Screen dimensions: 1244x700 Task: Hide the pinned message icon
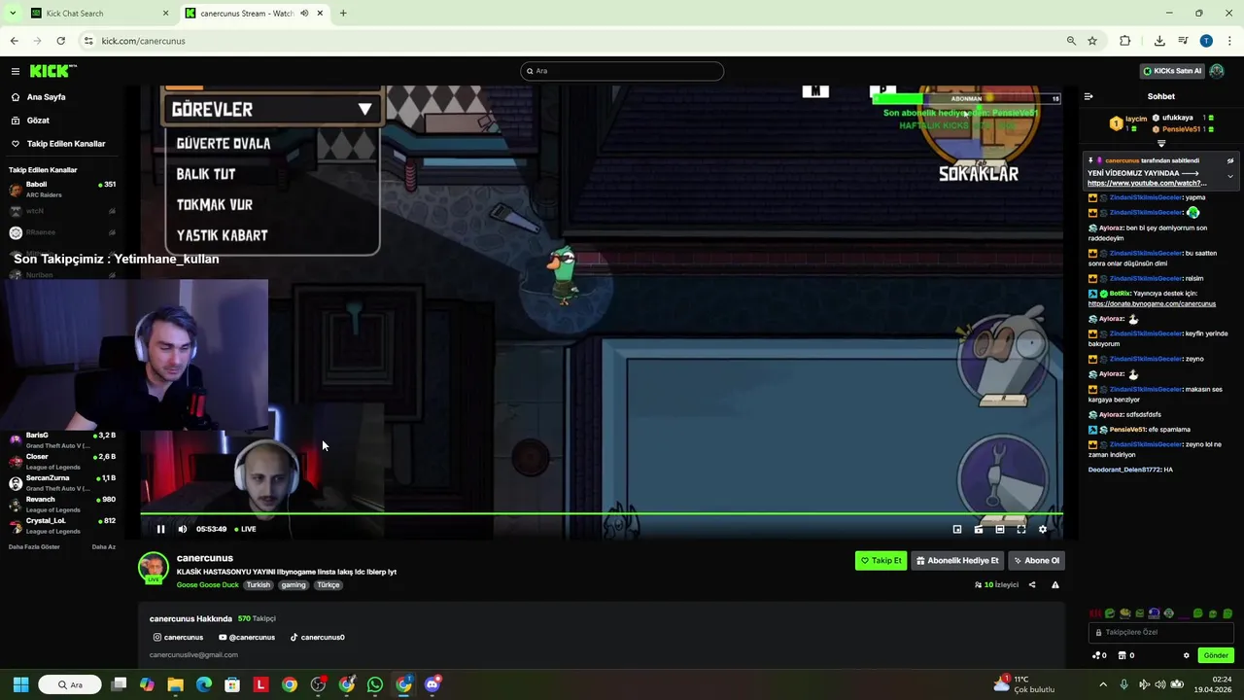point(1229,161)
